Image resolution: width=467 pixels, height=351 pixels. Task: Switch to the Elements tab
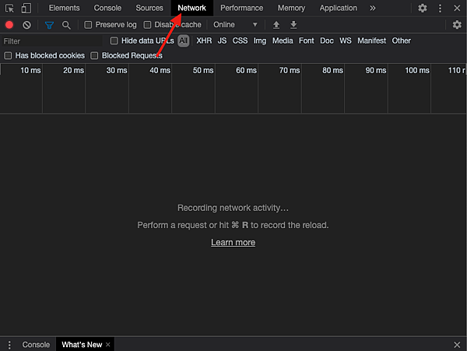[x=65, y=8]
